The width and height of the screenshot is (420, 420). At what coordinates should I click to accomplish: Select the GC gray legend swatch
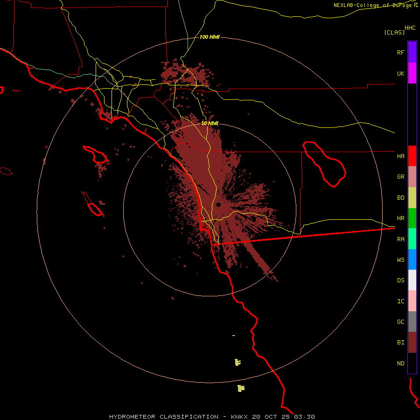pos(412,322)
